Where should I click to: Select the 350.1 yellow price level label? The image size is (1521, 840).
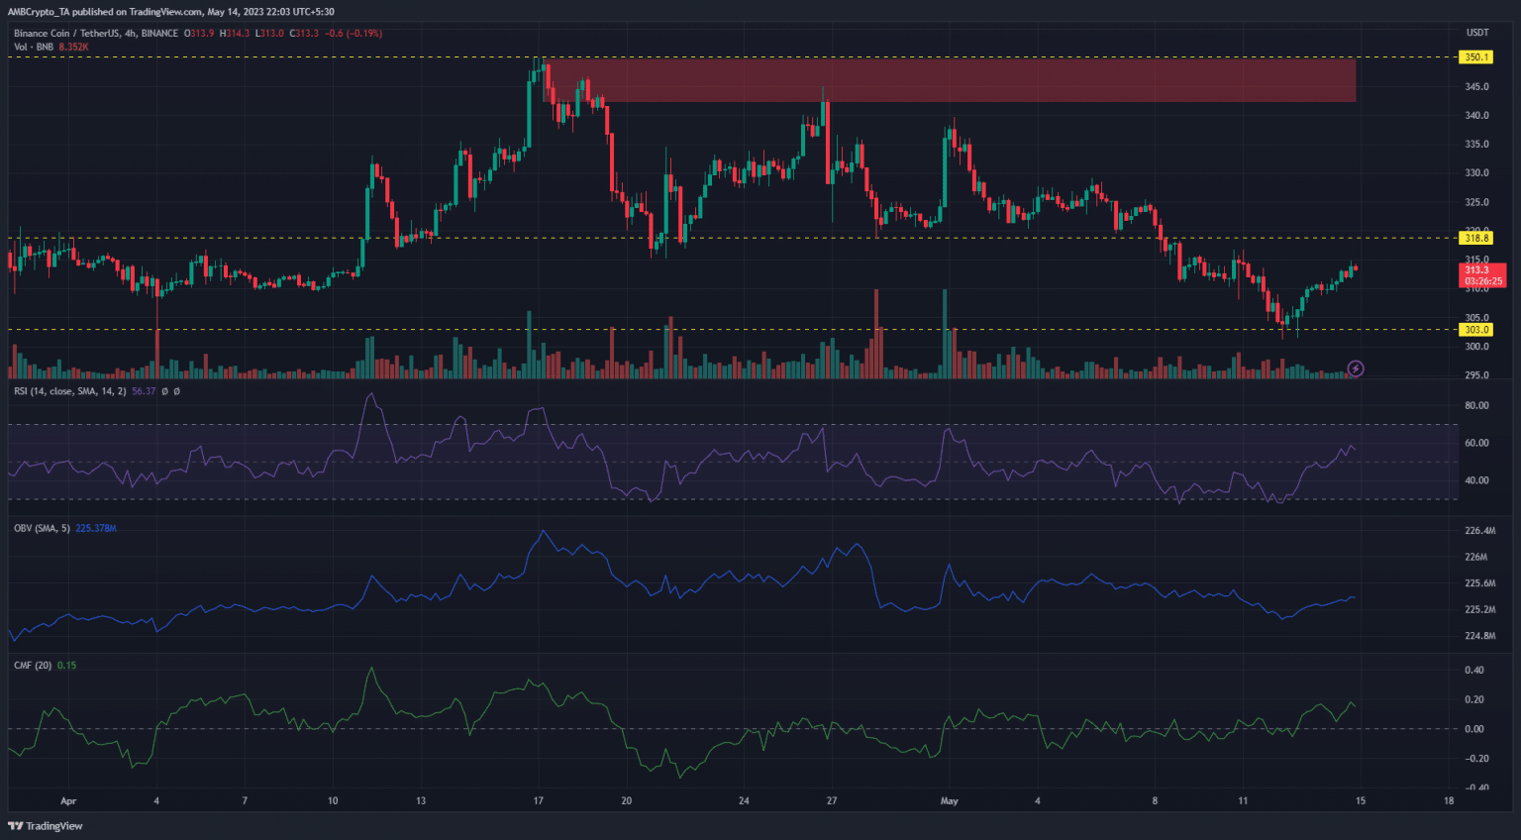coord(1476,57)
